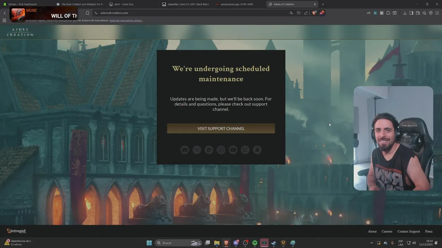Open the extensions puzzle piece icon

[388, 13]
